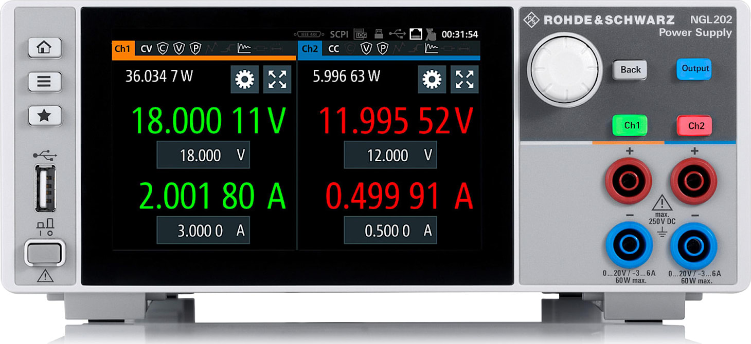
Task: Tap the star user-key button
Action: (x=45, y=116)
